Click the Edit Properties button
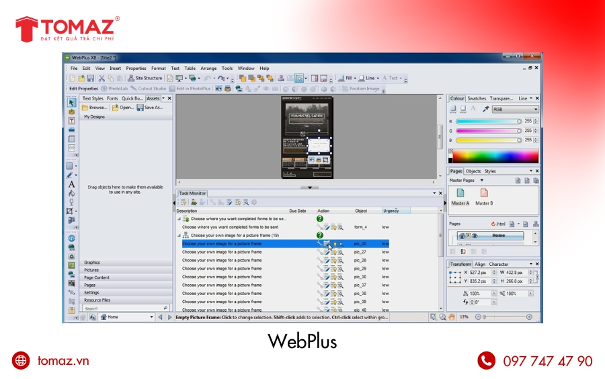This screenshot has height=379, width=605. [82, 88]
